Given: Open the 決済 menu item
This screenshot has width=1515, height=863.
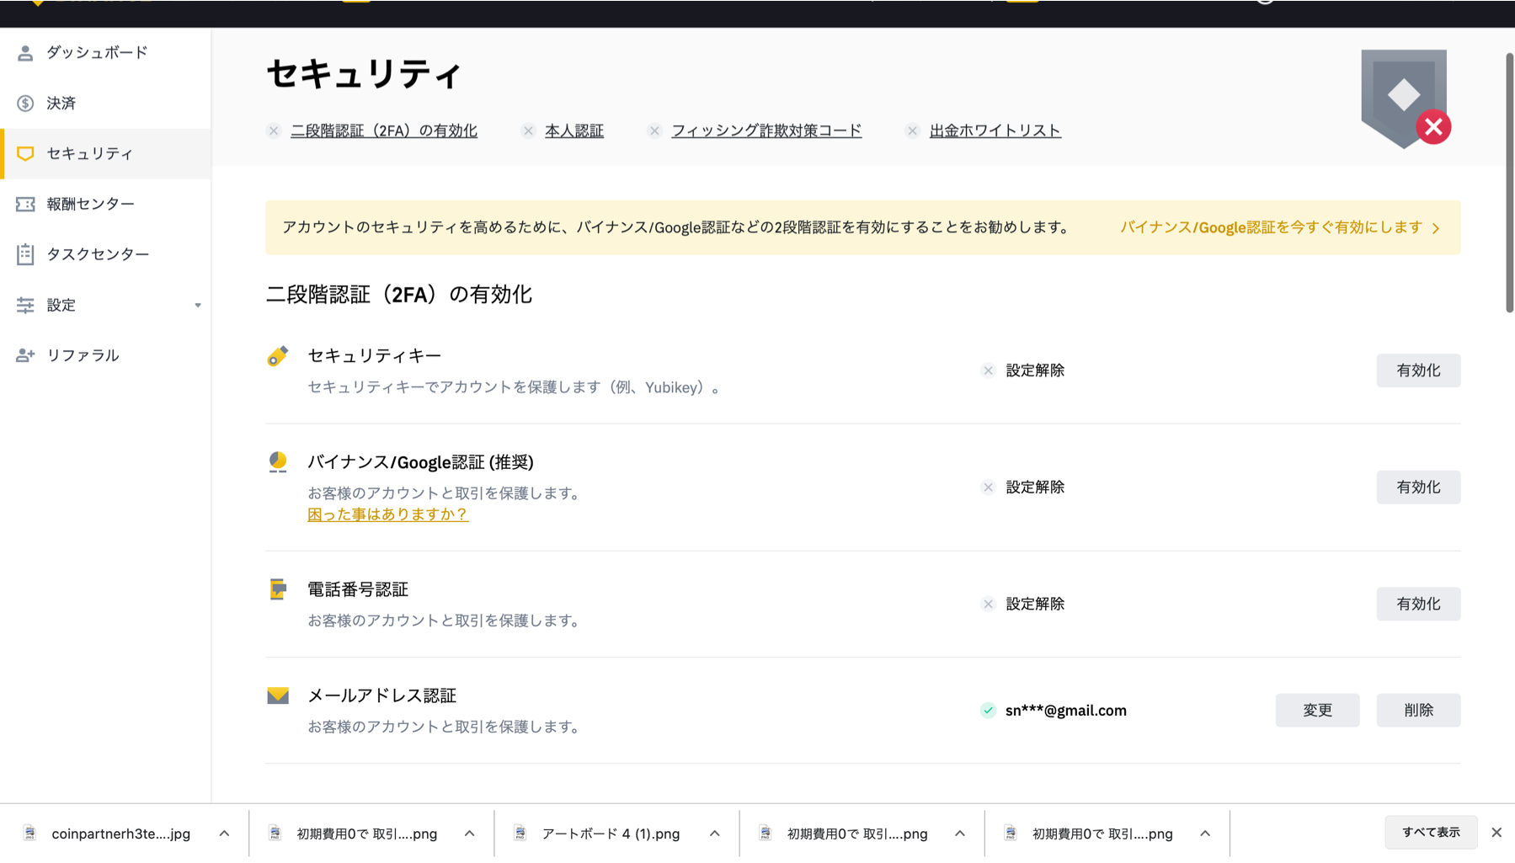Looking at the screenshot, I should [105, 104].
